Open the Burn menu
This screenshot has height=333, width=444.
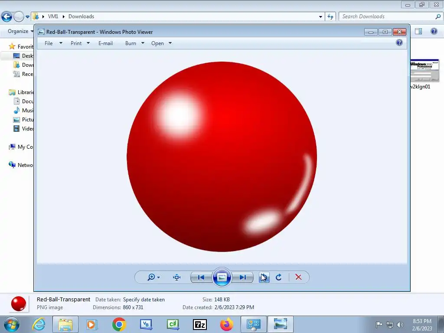coord(131,43)
